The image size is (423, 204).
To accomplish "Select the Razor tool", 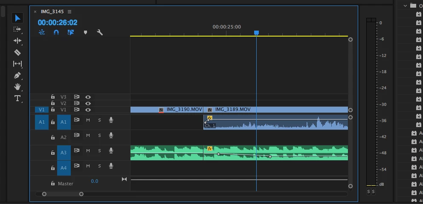I will coord(17,52).
